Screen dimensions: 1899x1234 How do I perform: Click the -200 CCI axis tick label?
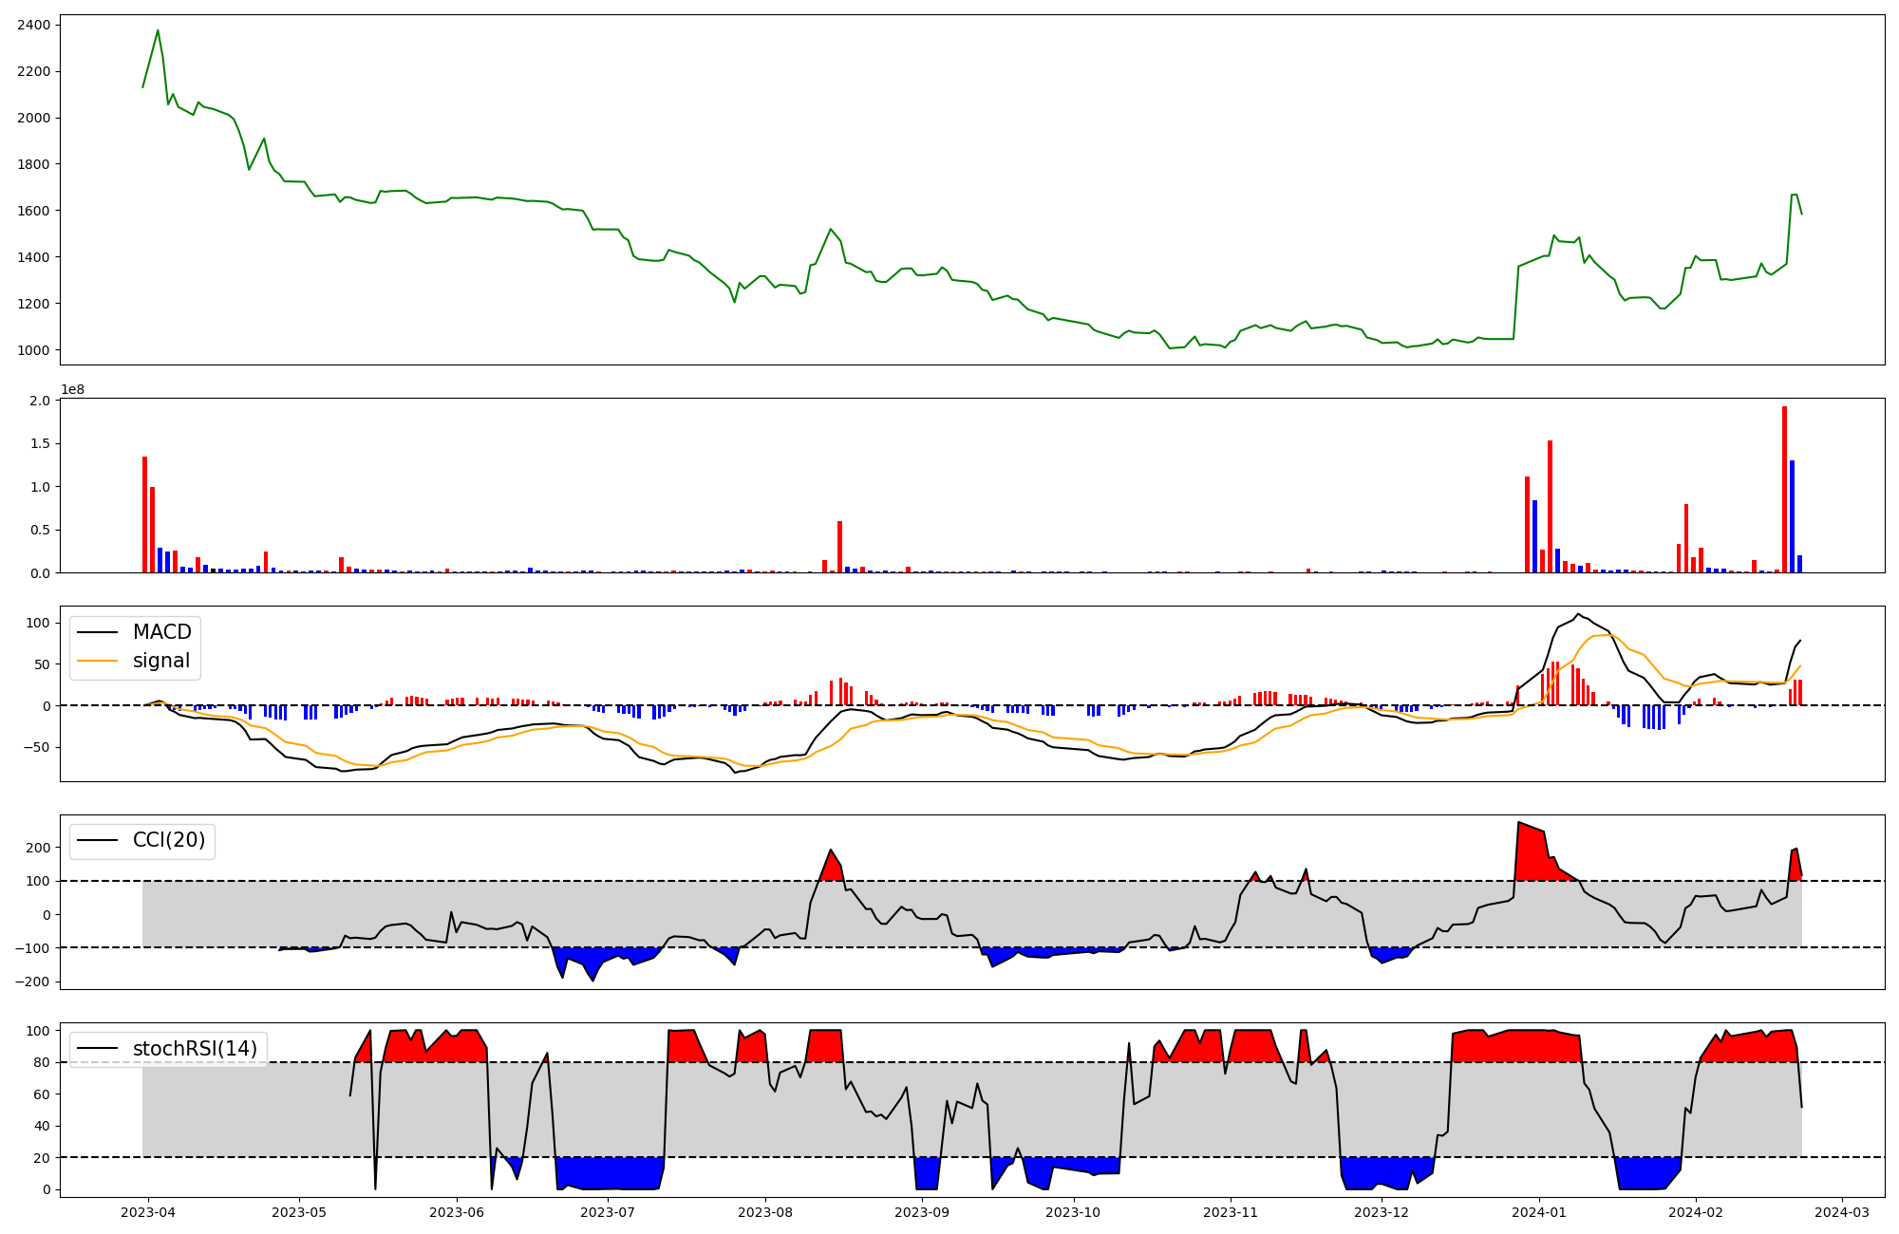33,982
